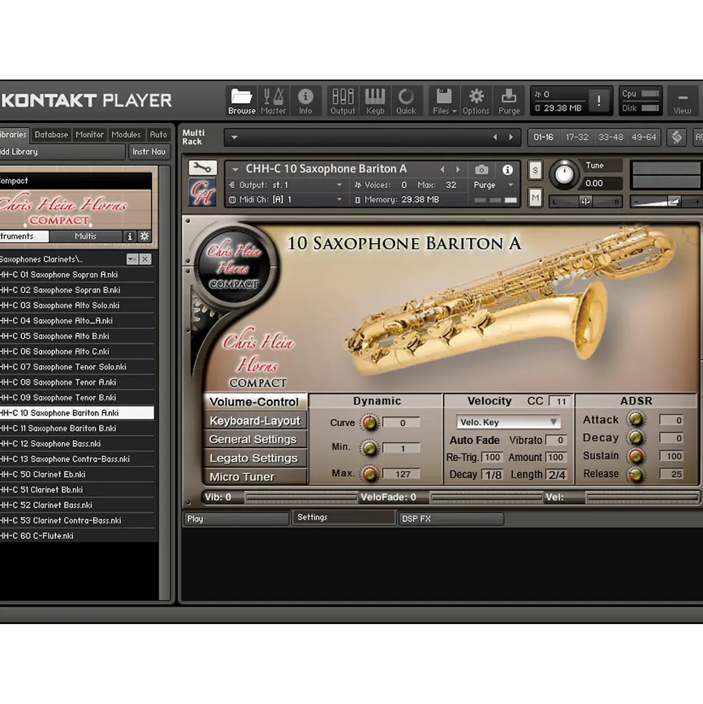Open the Keyboard-Layout page

click(x=255, y=421)
